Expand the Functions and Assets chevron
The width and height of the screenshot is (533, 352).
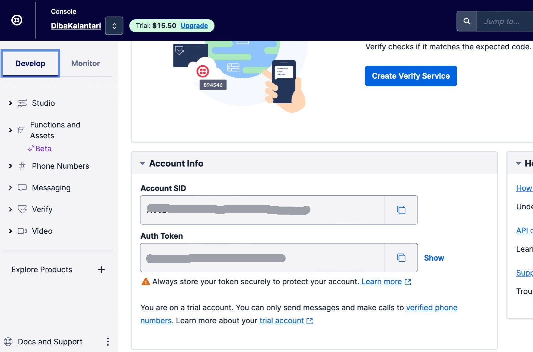[x=10, y=130]
